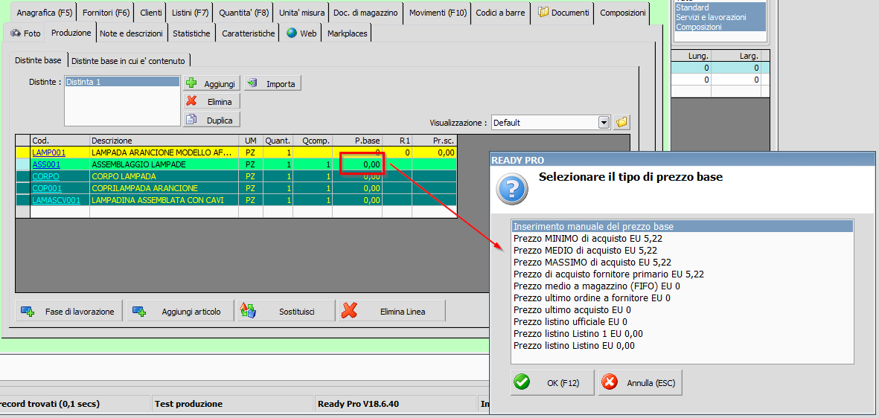
Task: Open the CORPO code link
Action: point(46,176)
